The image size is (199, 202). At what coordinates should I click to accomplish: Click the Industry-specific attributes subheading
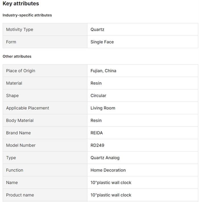click(27, 15)
